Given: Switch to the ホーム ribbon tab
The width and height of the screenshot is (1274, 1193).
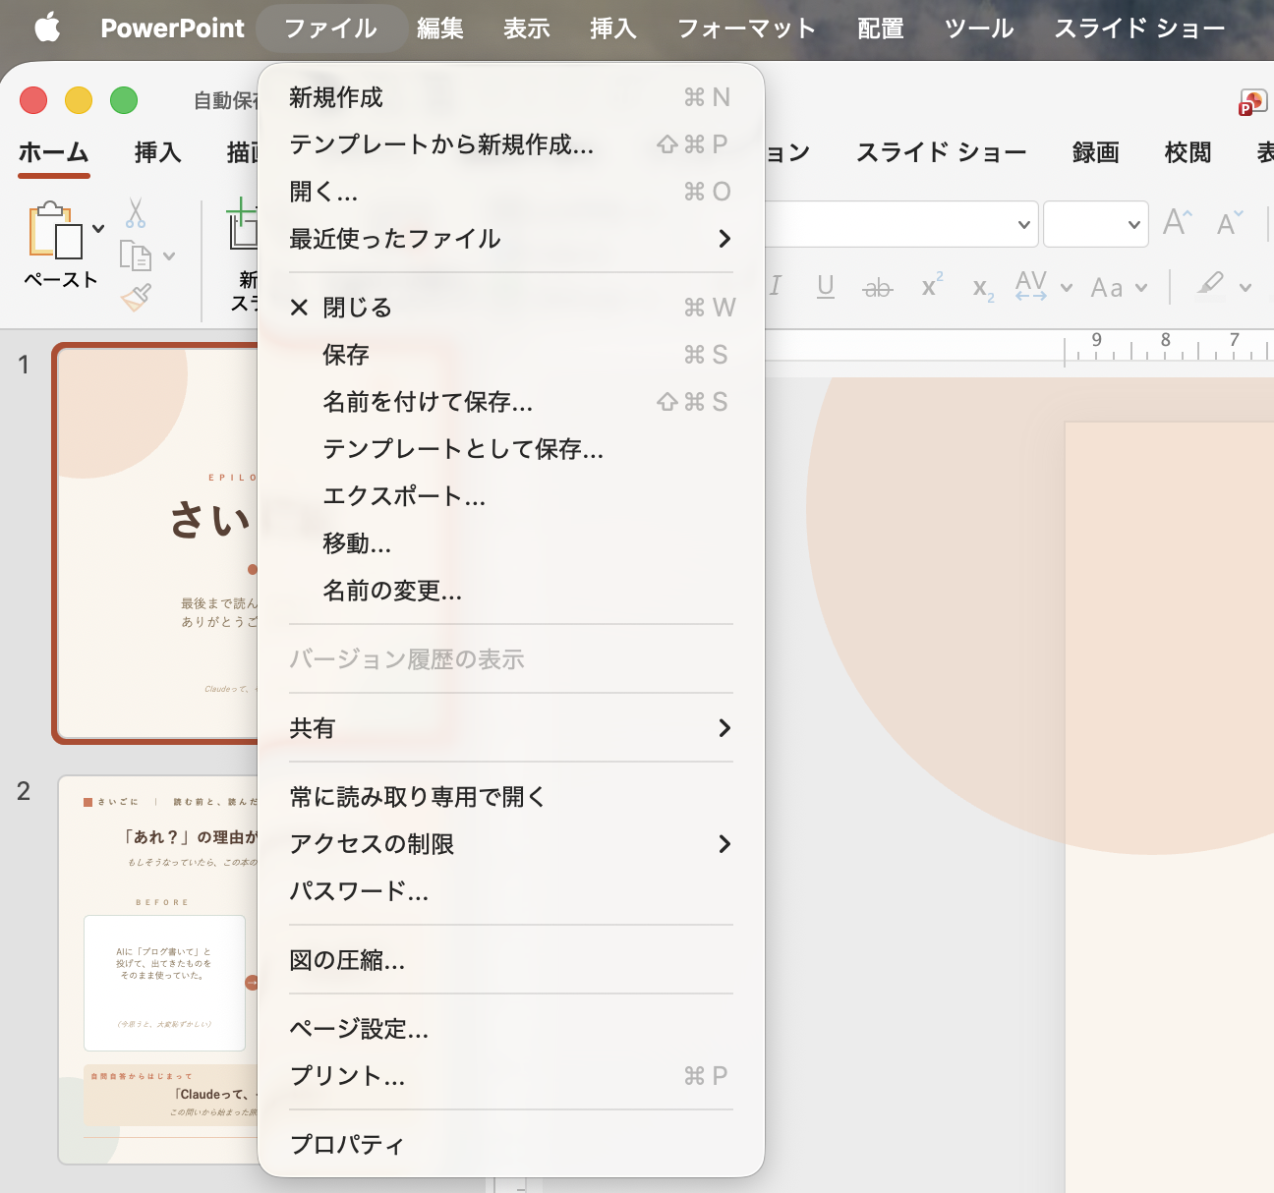Looking at the screenshot, I should [x=54, y=152].
